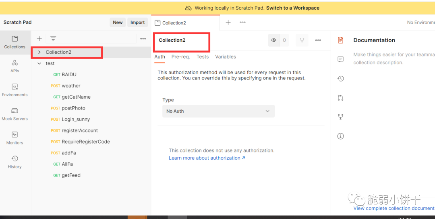Click the Import button
This screenshot has width=435, height=219.
point(138,22)
